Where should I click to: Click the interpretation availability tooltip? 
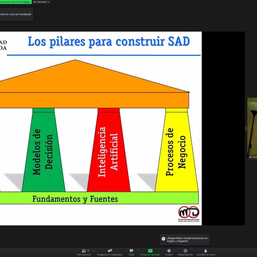click(x=187, y=239)
